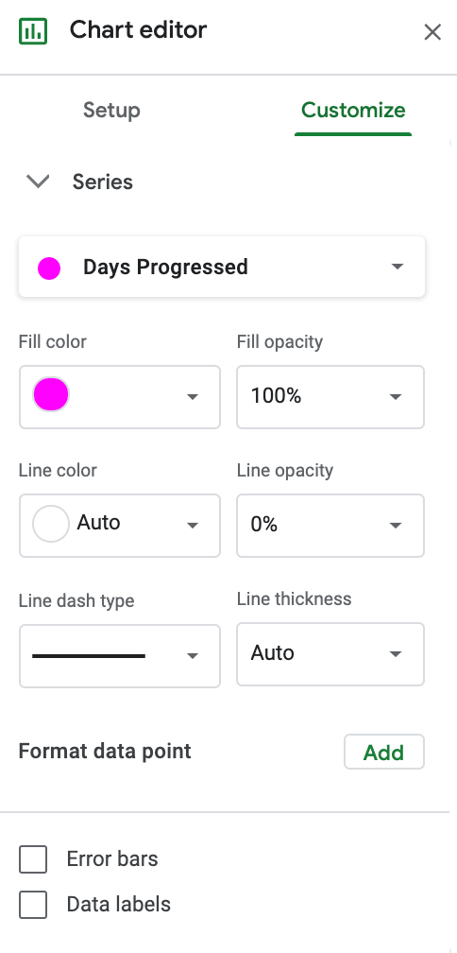Enable the Error bars checkbox
457x953 pixels.
click(x=33, y=859)
